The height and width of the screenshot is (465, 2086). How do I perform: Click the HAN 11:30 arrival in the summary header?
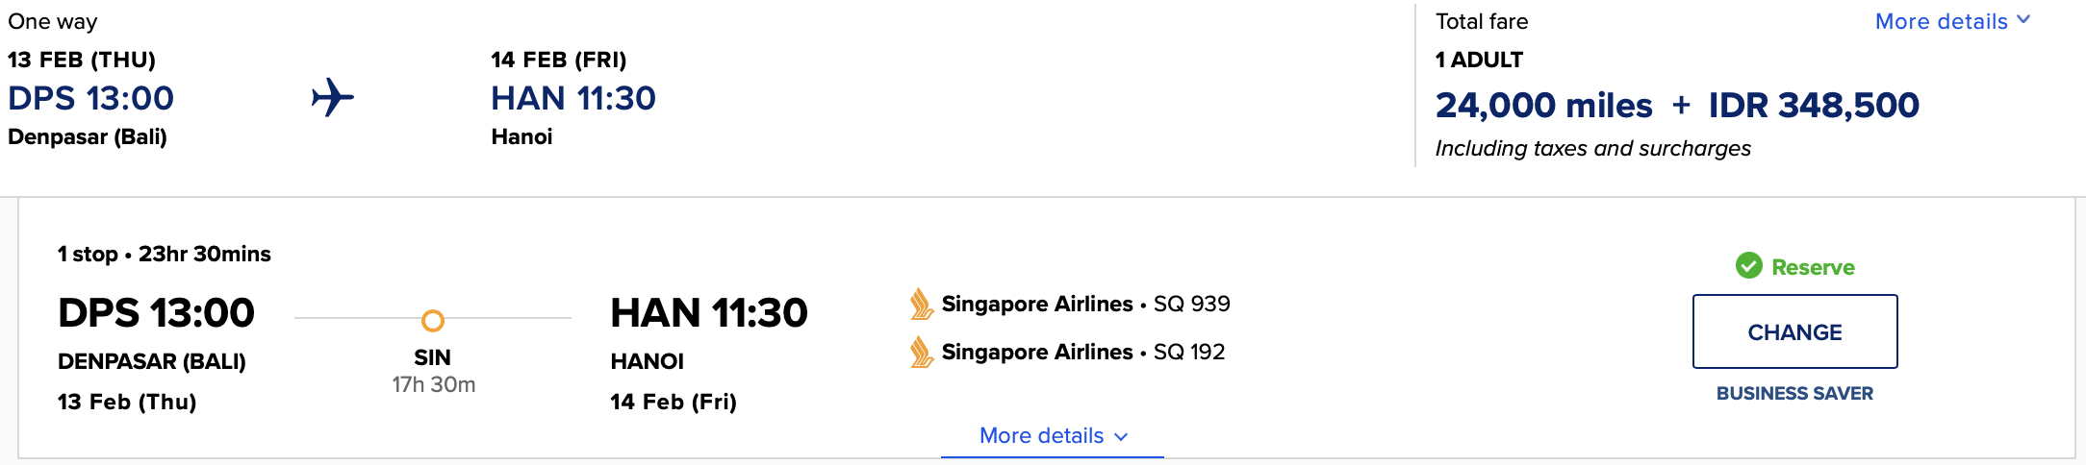coord(572,98)
